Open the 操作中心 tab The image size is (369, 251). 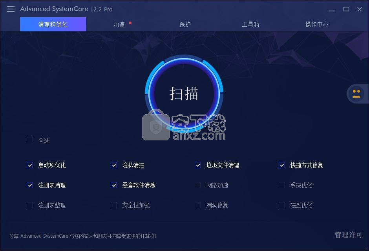(317, 24)
